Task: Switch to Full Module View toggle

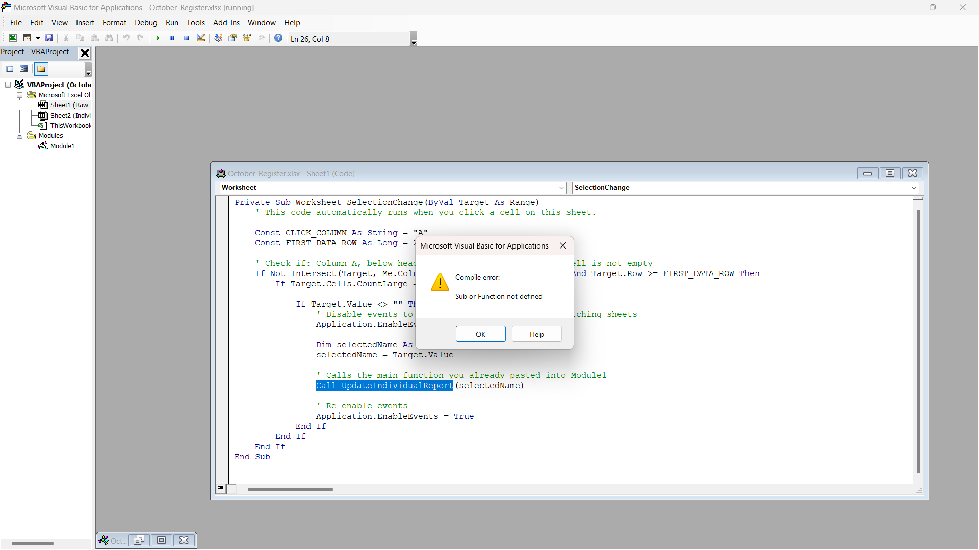Action: pos(231,489)
